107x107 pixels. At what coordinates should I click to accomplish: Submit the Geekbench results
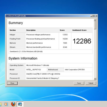tap(91, 83)
